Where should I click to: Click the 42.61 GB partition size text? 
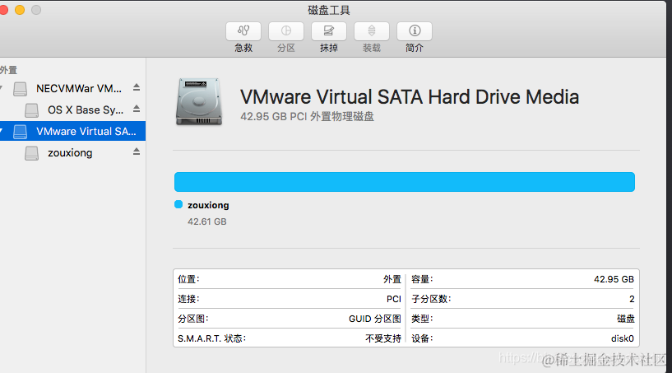207,221
